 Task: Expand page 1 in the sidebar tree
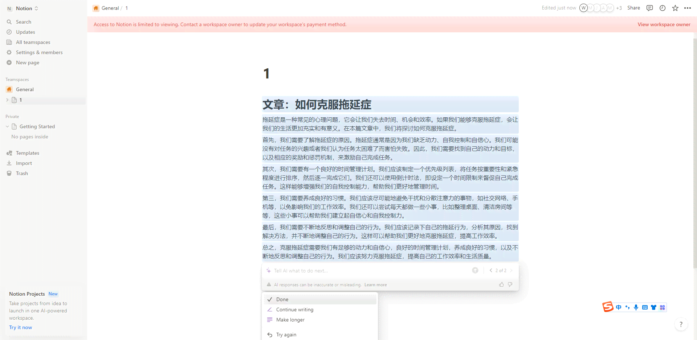tap(7, 100)
